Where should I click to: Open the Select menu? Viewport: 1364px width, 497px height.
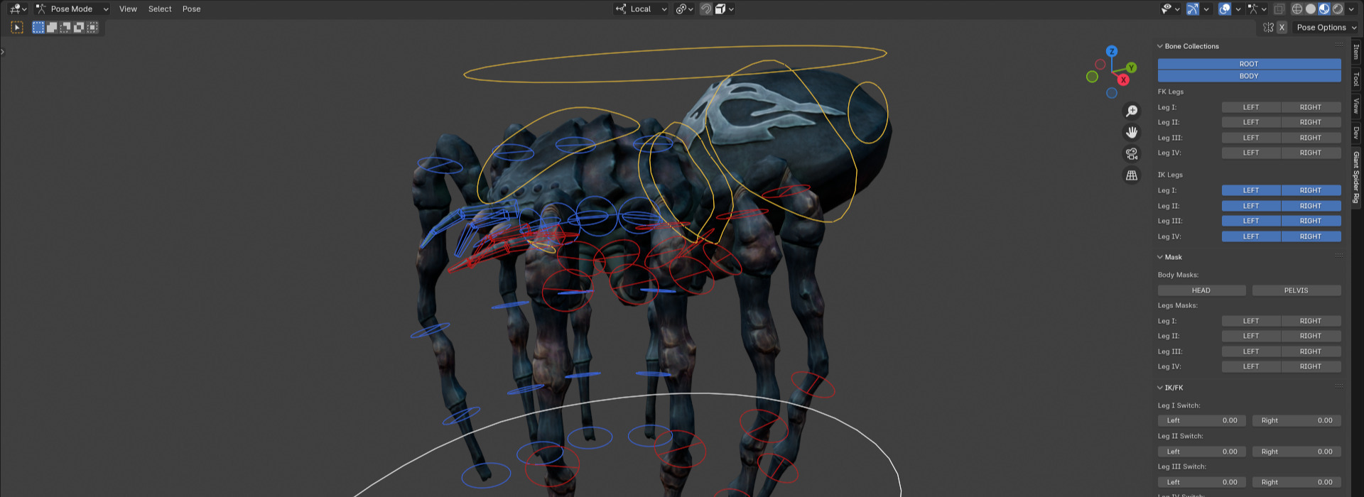[x=160, y=9]
